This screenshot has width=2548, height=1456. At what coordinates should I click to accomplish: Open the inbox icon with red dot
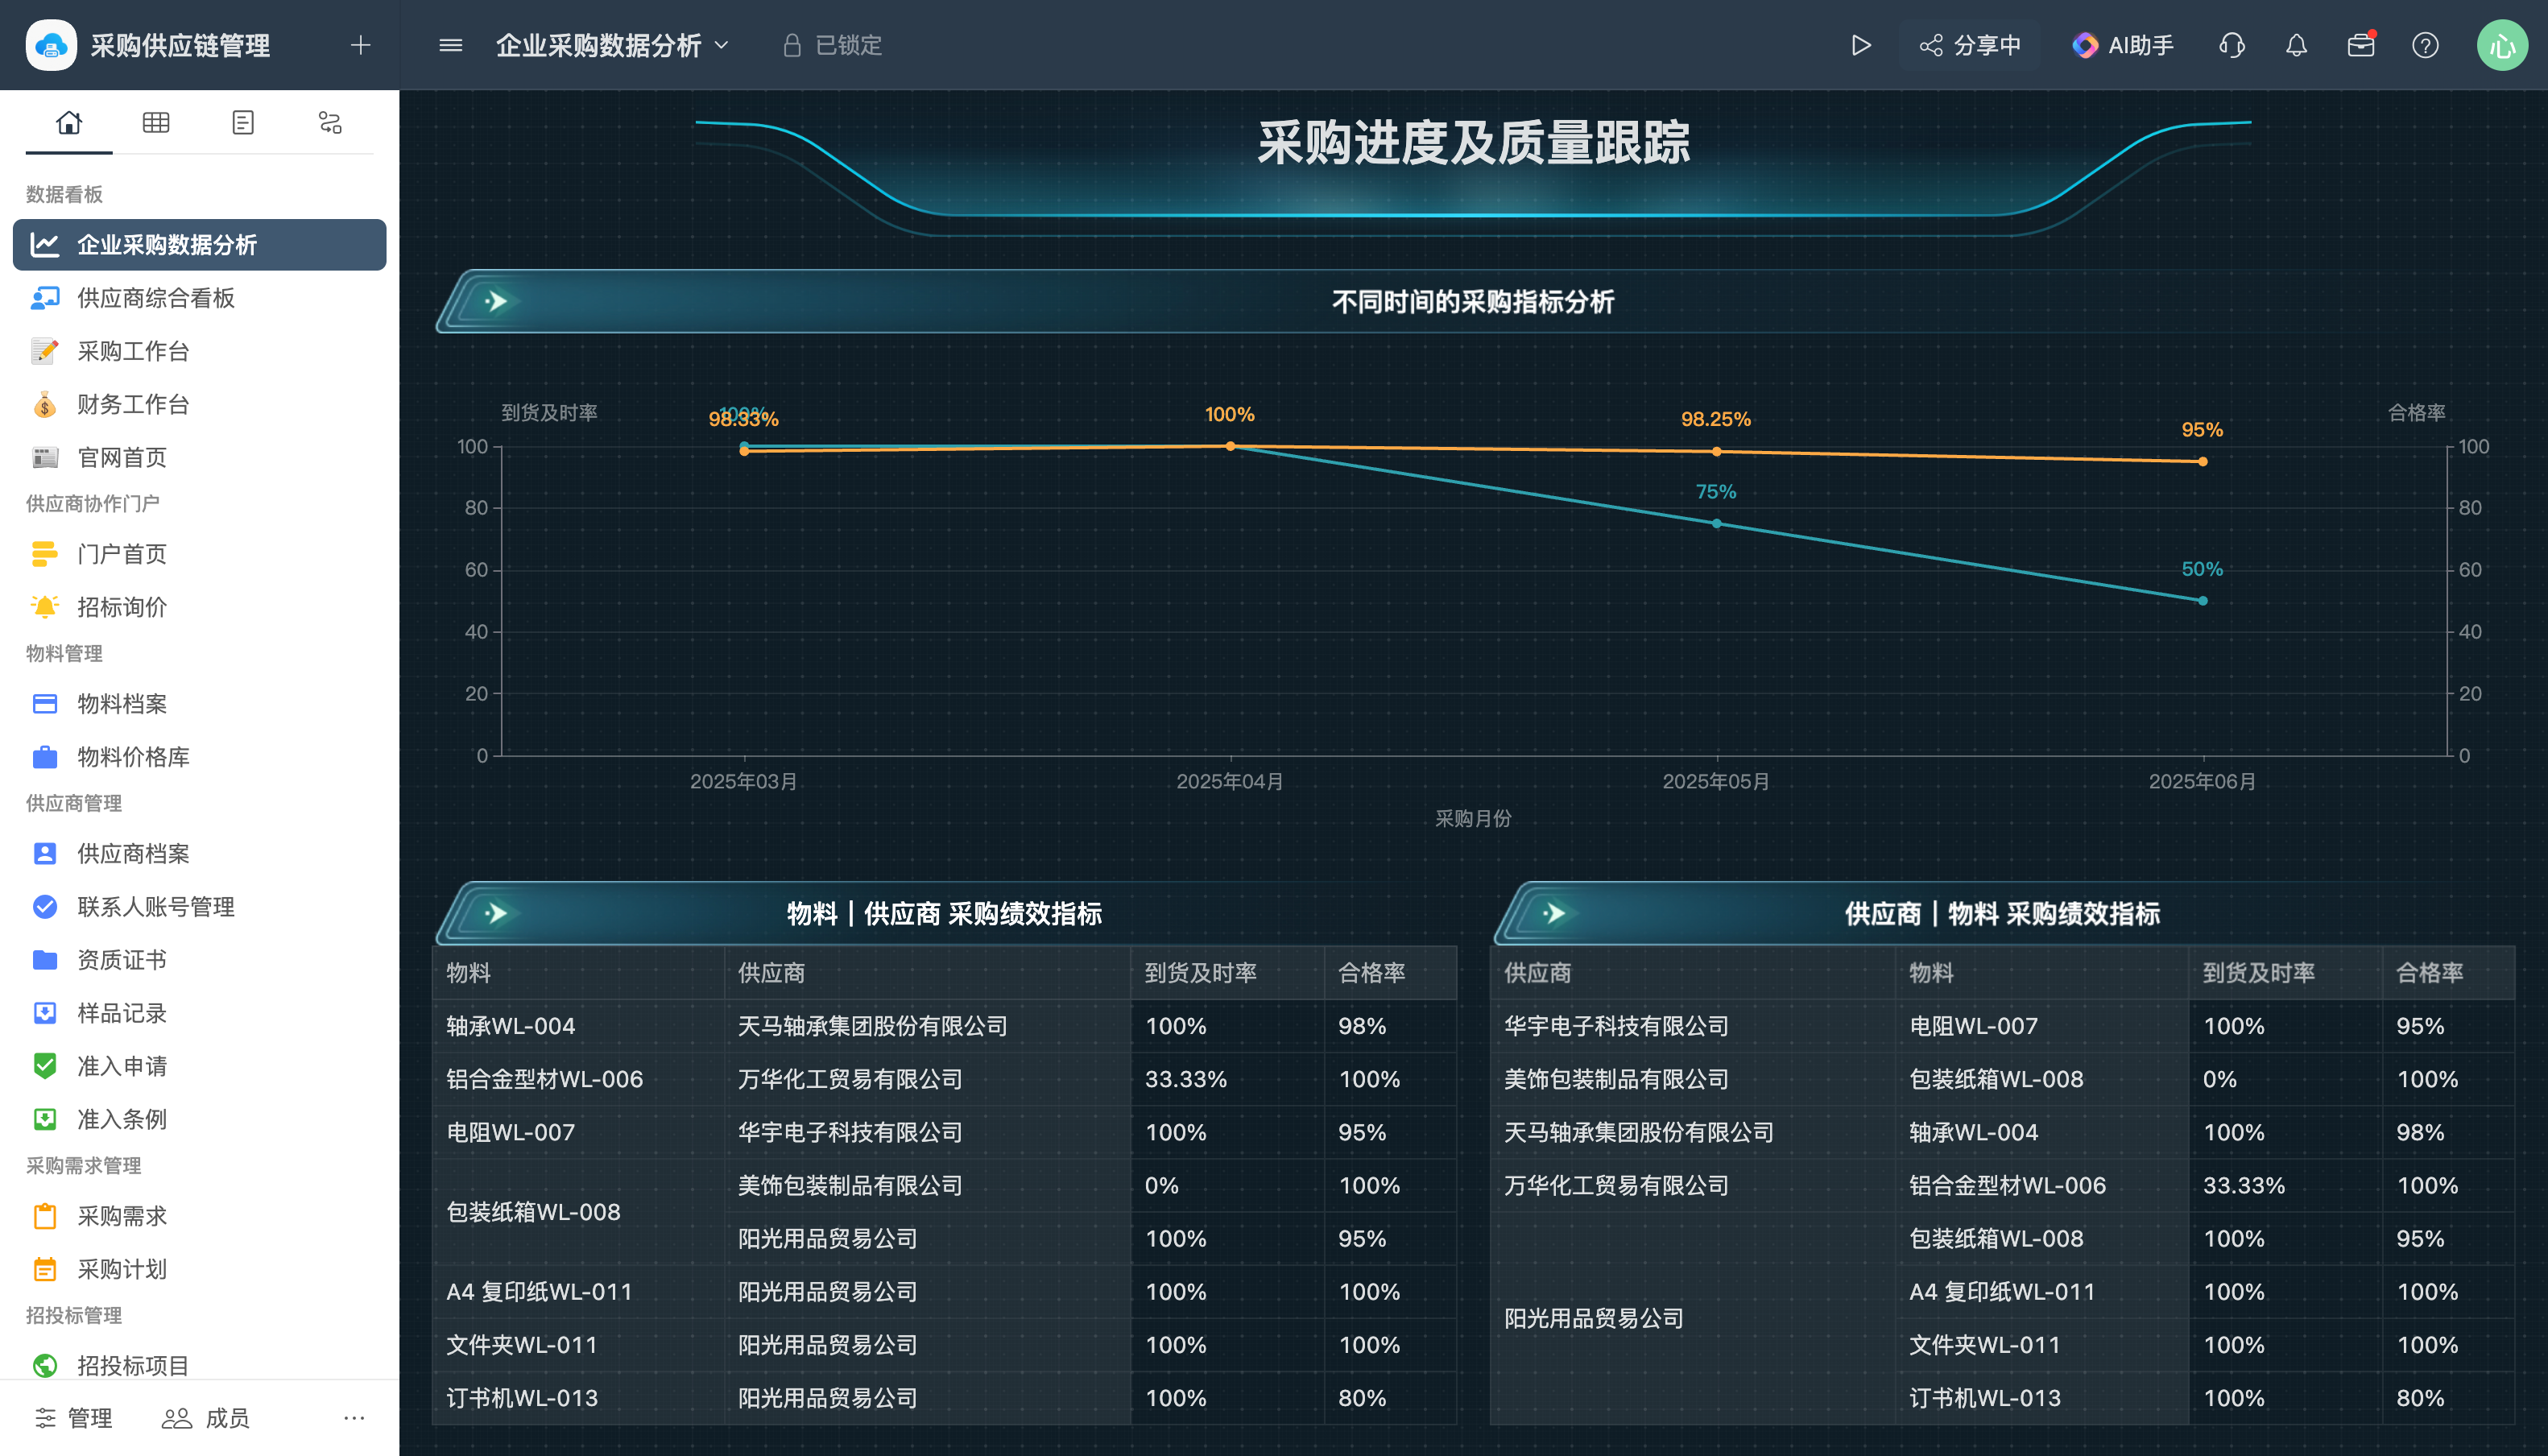pos(2360,45)
